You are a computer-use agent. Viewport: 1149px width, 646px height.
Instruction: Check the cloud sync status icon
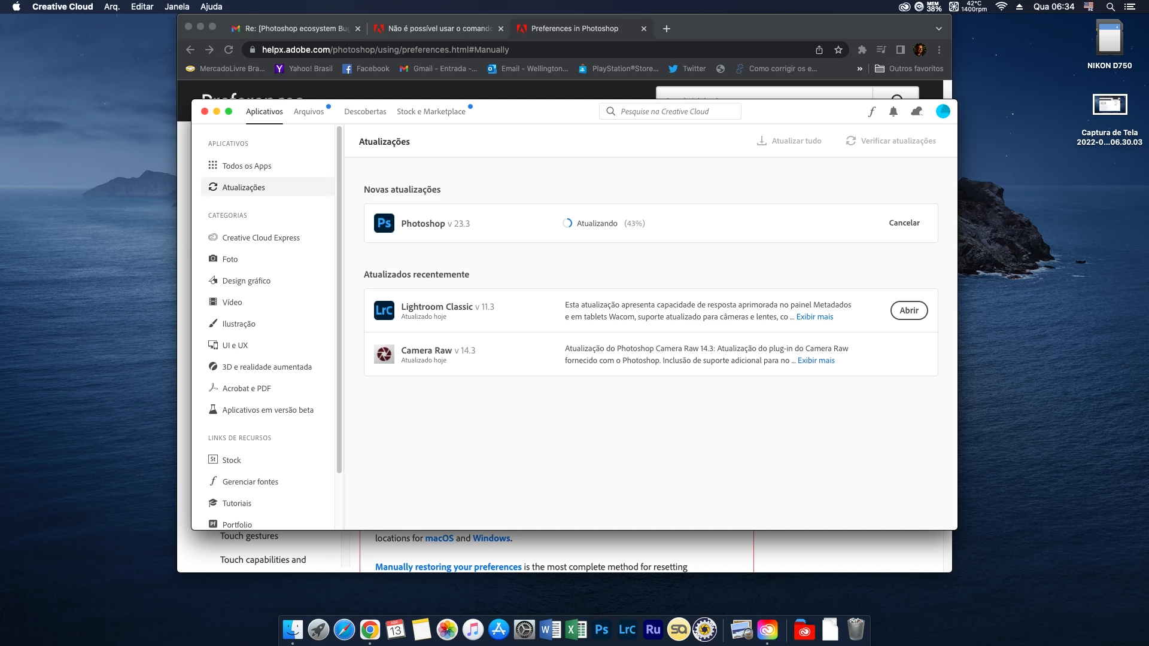pos(916,111)
